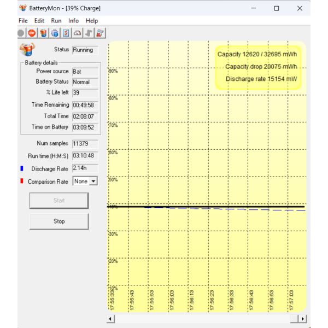Screen dimensions: 328x328
Task: Click the Run time value 03:10:48
Action: (85, 156)
